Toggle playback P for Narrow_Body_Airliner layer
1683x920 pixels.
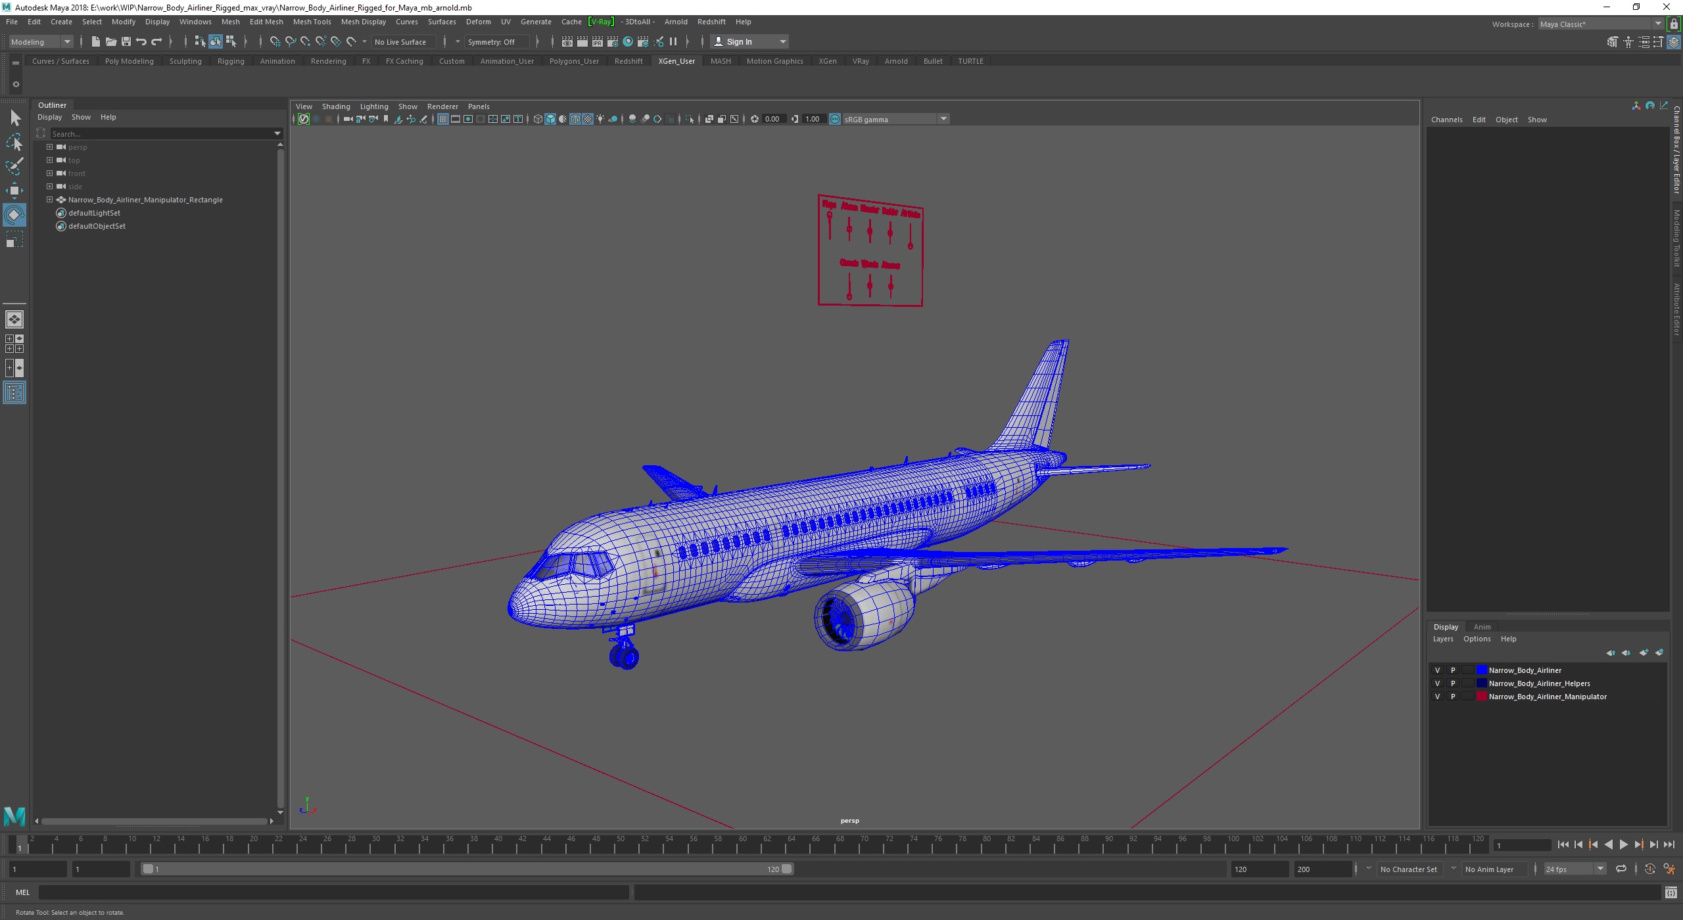(x=1453, y=670)
